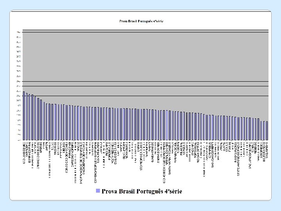Click the COMENDADOR LEVY GASPARIAN label
Viewport: 281px width, 211px height.
(96, 163)
